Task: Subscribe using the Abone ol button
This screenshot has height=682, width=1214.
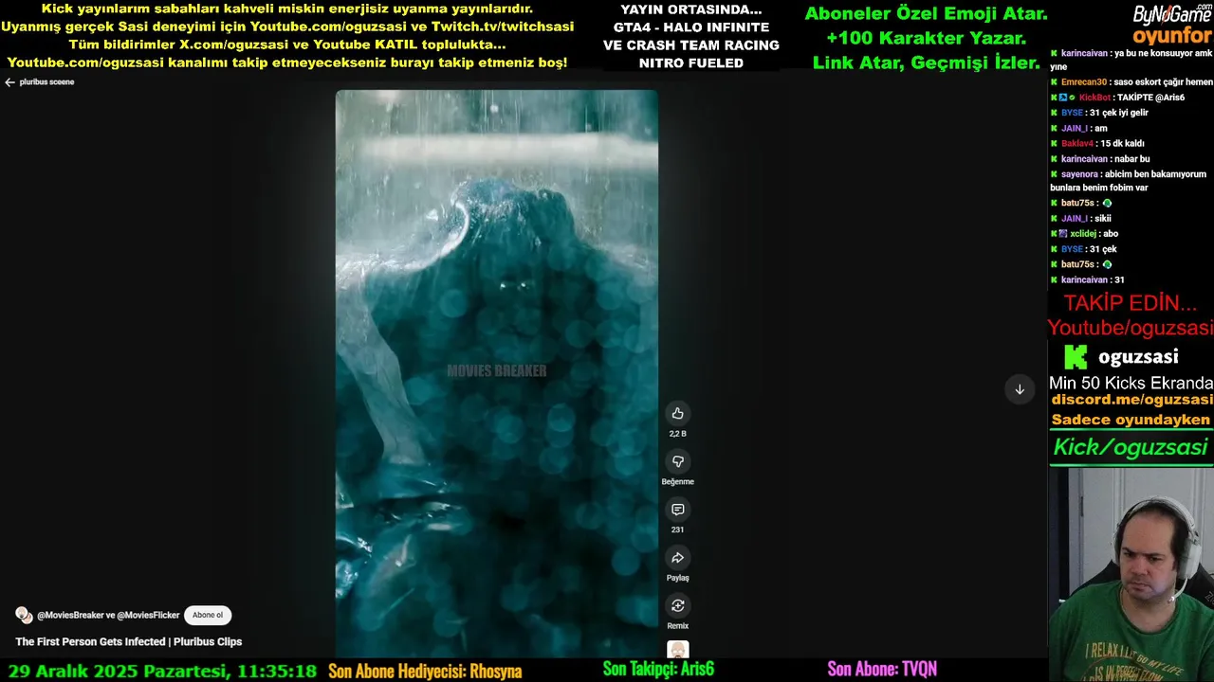Action: [208, 615]
